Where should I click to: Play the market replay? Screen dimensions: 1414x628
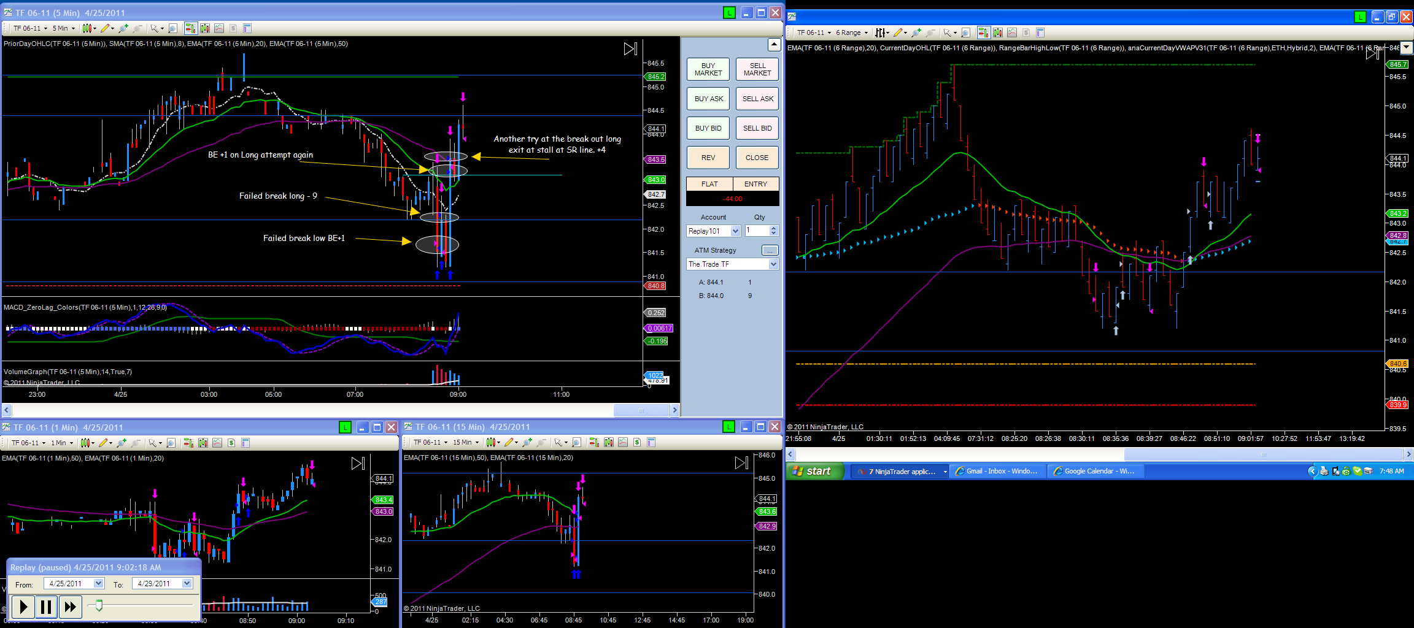coord(23,607)
